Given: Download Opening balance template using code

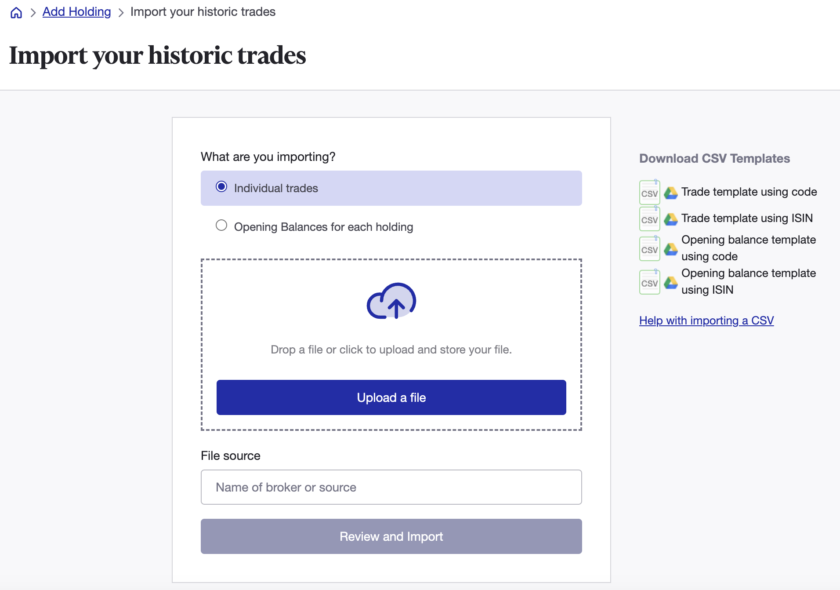Looking at the screenshot, I should (x=748, y=248).
